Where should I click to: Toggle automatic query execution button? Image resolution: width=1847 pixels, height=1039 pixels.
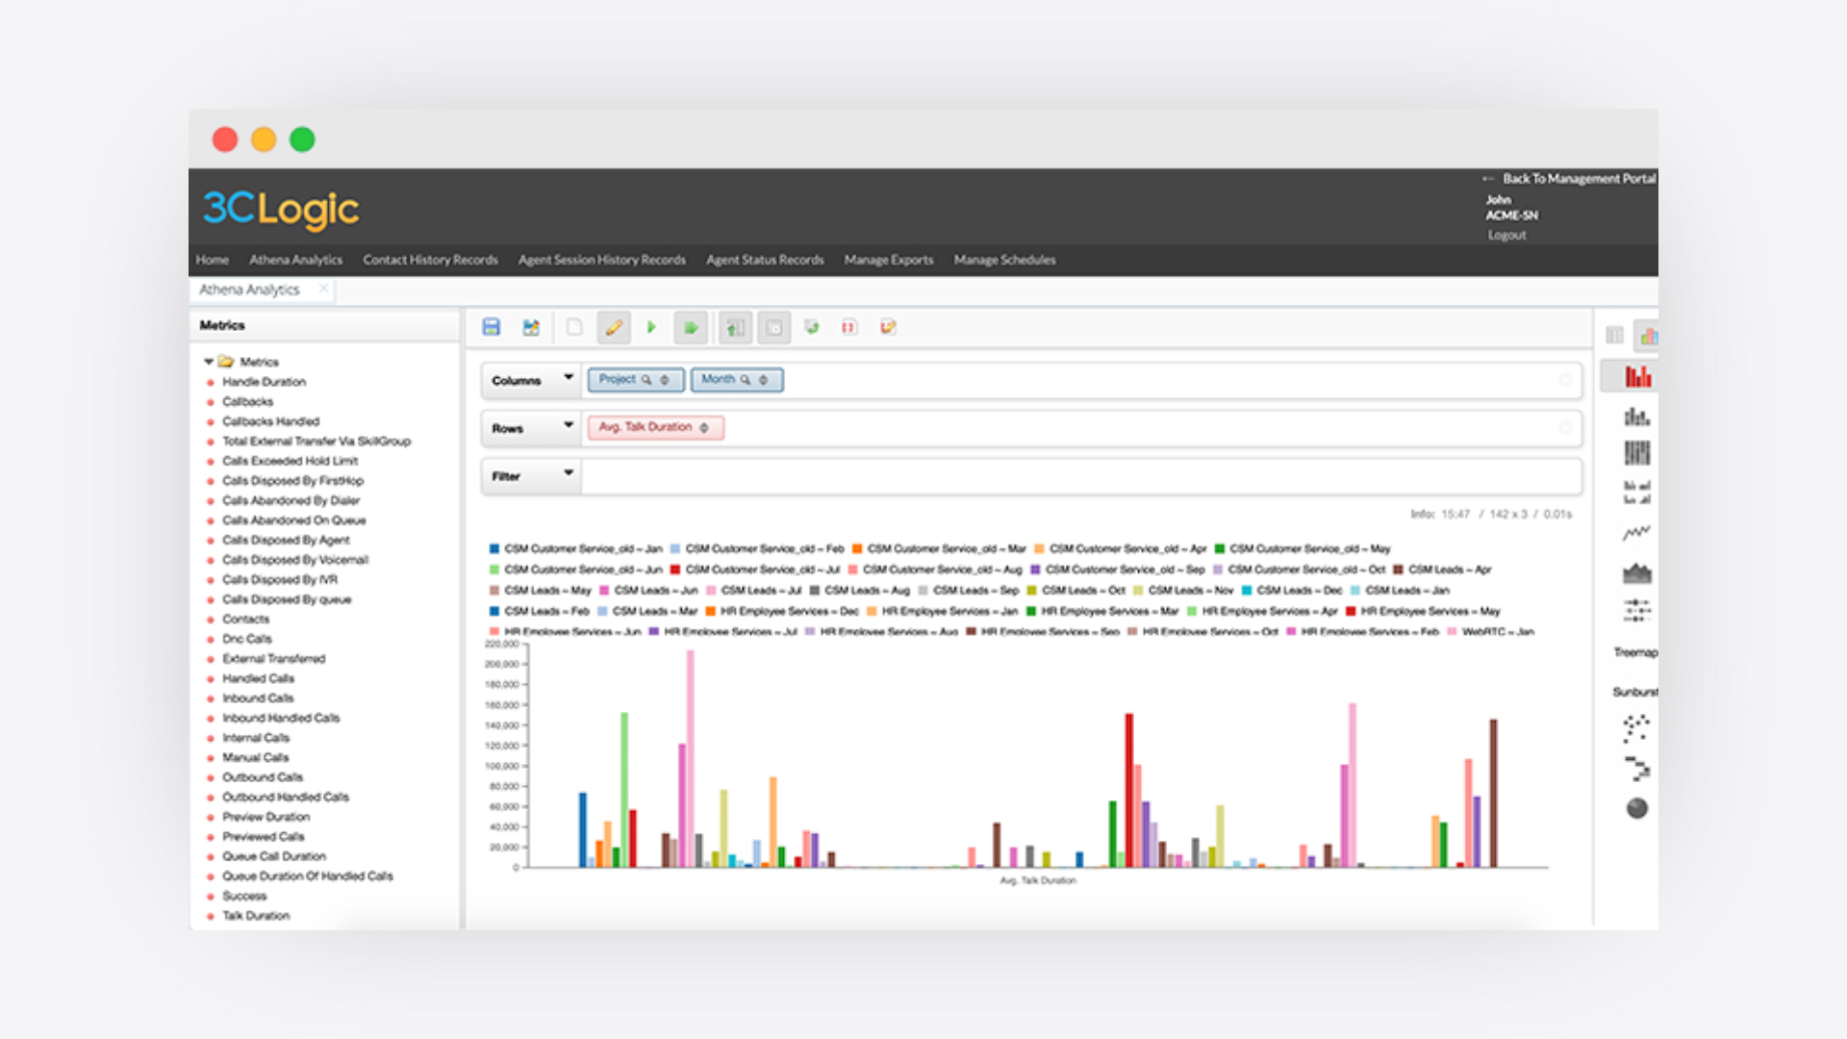coord(690,327)
